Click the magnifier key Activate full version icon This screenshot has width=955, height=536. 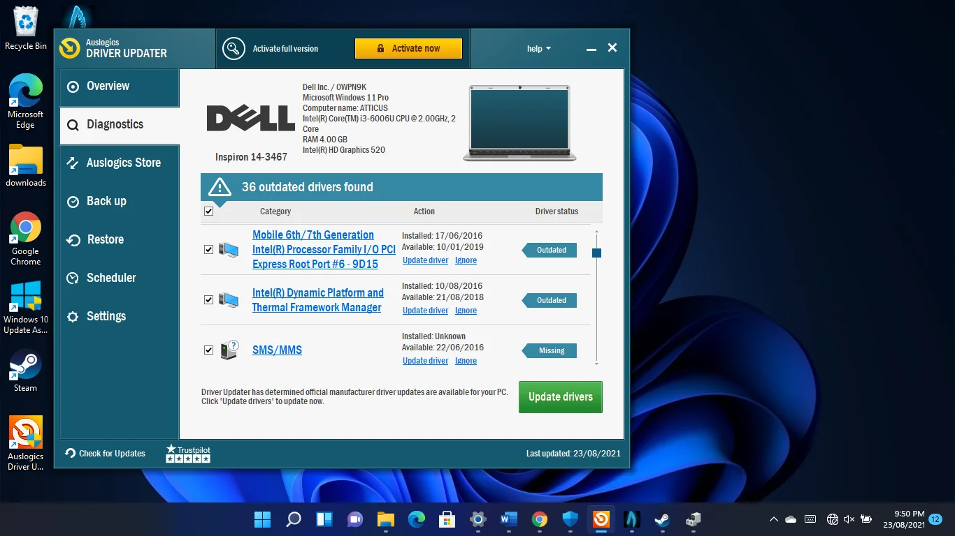tap(234, 48)
